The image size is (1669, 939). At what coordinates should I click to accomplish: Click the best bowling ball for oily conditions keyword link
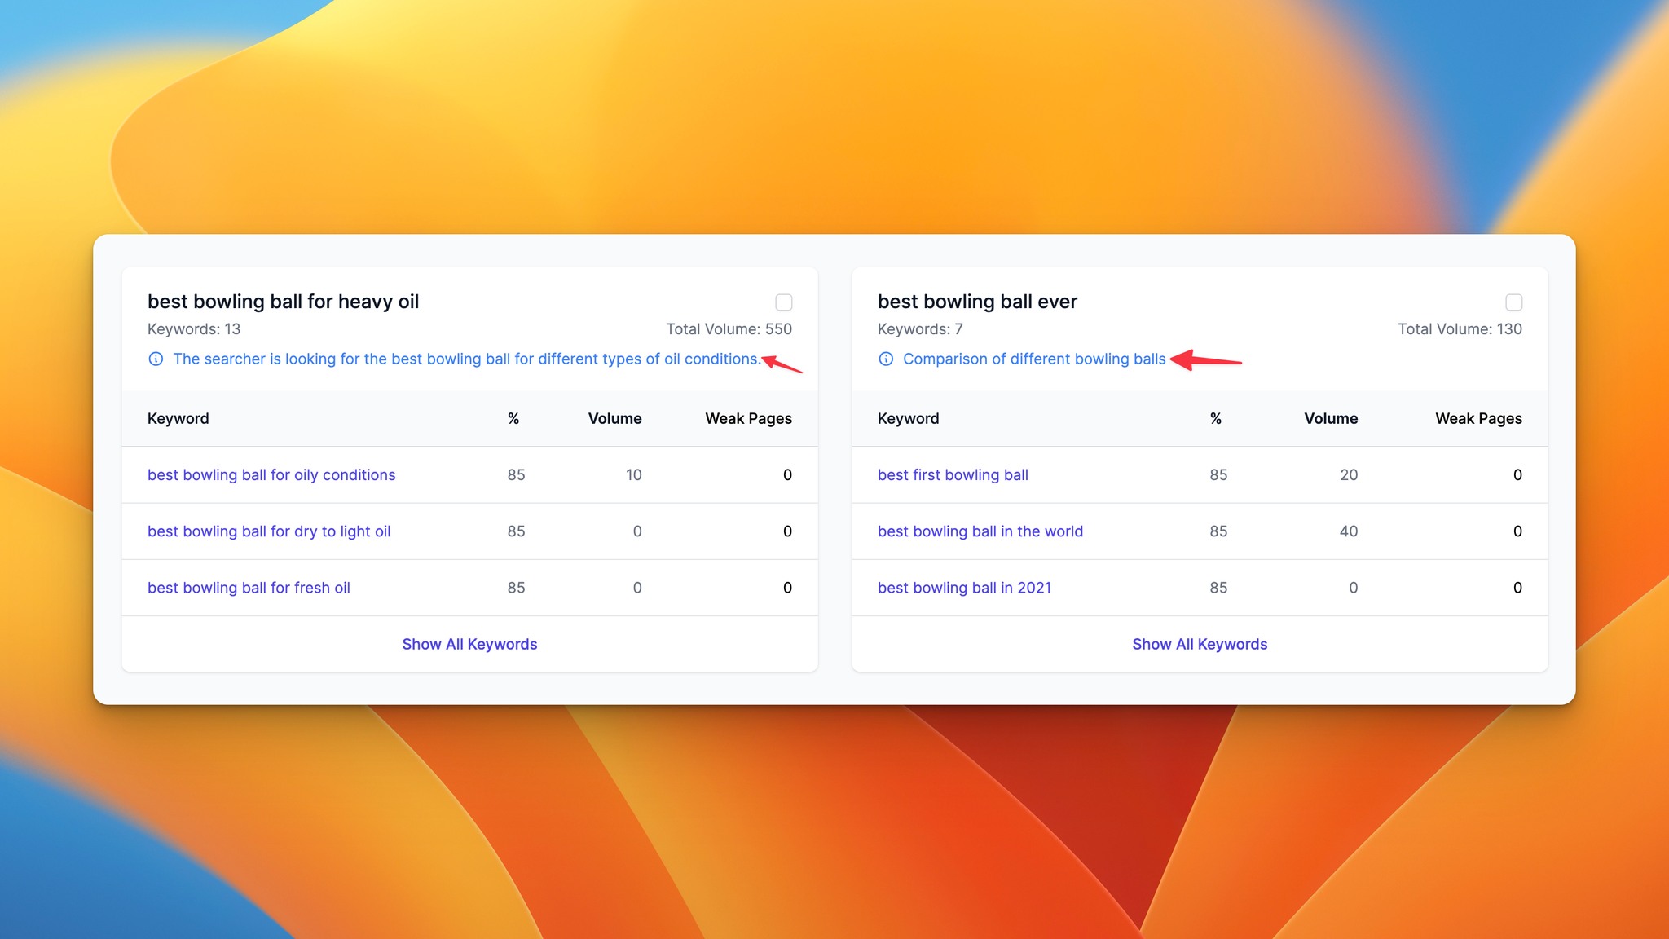coord(271,474)
